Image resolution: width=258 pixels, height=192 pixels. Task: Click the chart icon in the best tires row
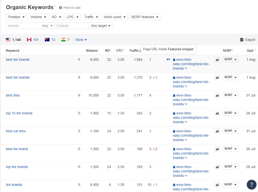click(x=217, y=95)
